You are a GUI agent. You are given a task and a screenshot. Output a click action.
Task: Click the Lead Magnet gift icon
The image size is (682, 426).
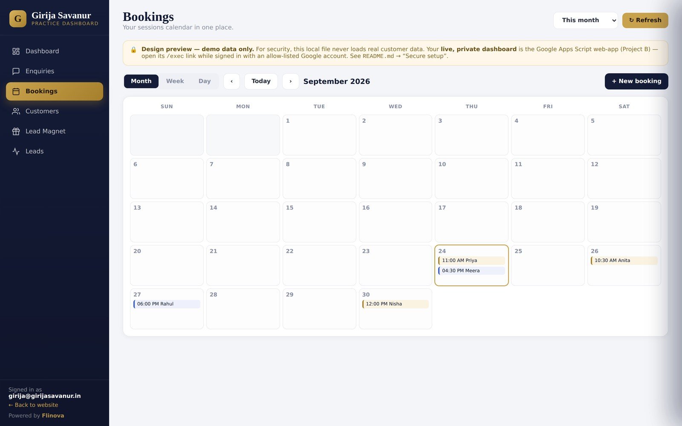tap(16, 131)
